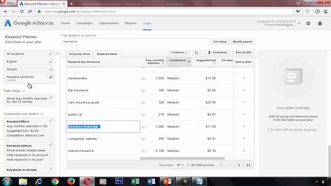Open Firefox from the taskbar
The height and width of the screenshot is (186, 331).
[x=71, y=181]
